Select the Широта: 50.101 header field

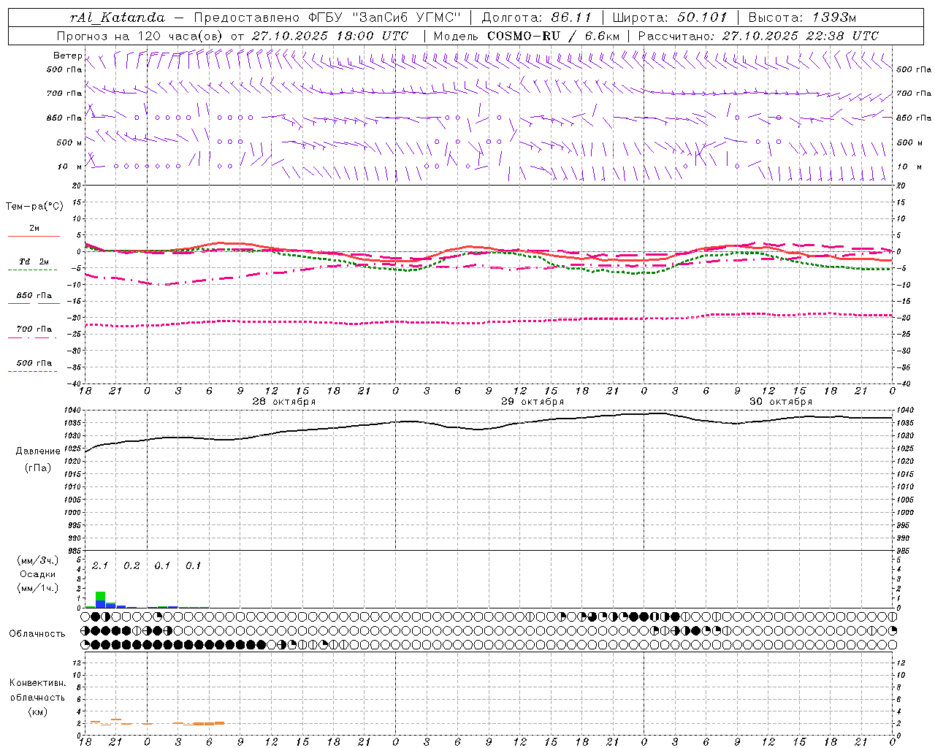coord(669,18)
